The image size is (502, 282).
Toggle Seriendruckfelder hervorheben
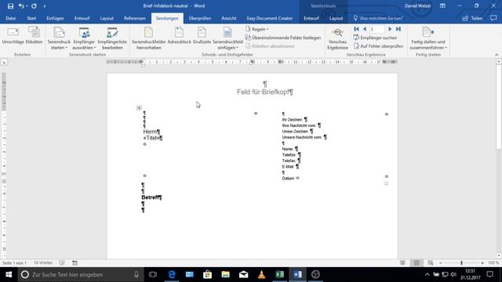coord(148,38)
